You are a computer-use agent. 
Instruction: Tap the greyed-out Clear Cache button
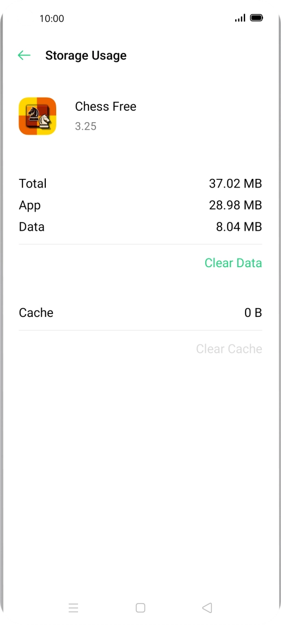pos(229,349)
